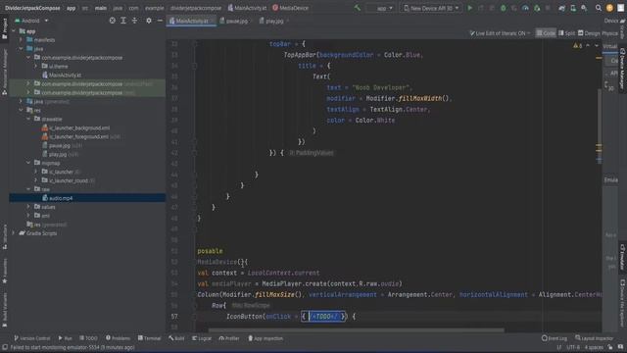This screenshot has width=627, height=353.
Task: Open Device Manager phone icon in the top toolbar
Action: click(x=573, y=8)
